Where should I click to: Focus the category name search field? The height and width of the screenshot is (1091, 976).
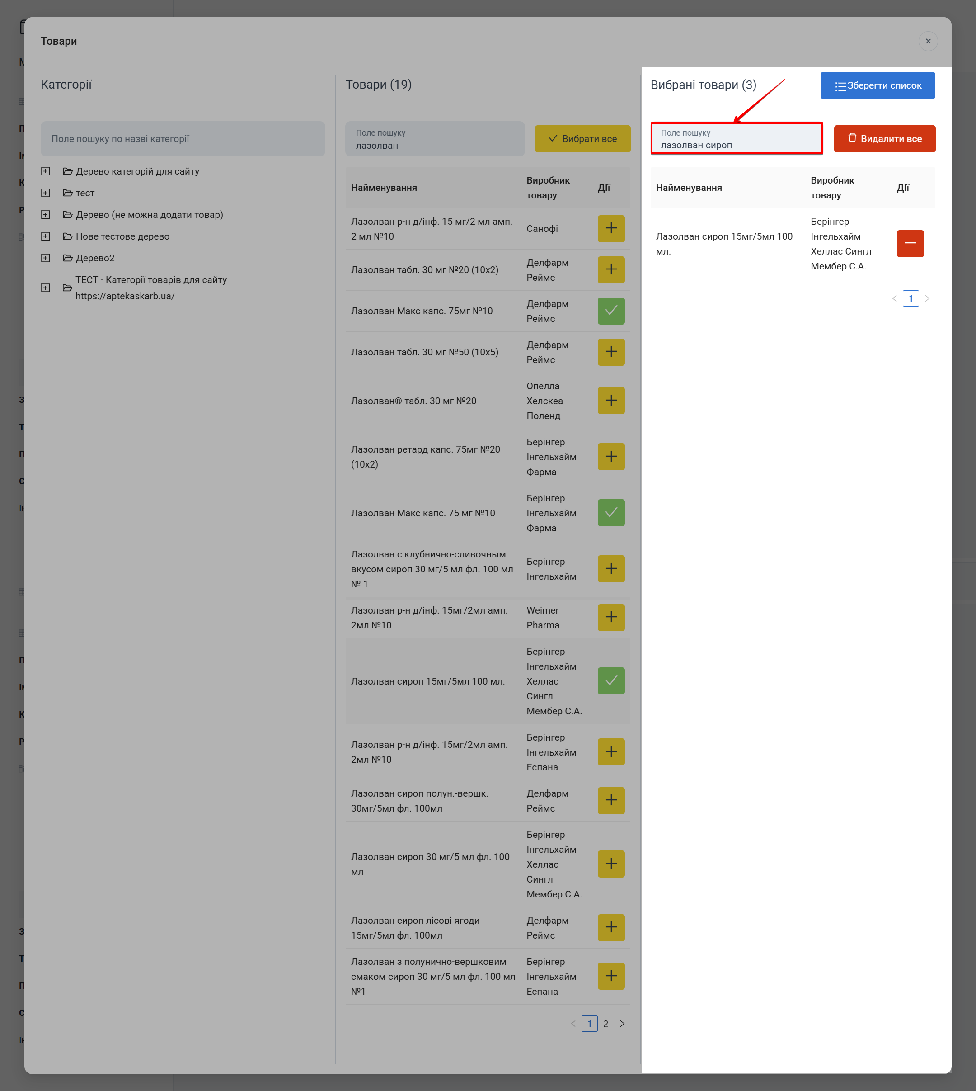point(183,138)
